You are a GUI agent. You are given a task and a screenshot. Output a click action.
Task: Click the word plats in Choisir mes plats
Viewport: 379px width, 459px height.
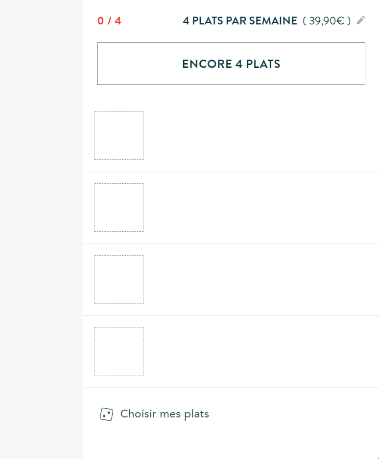point(196,414)
